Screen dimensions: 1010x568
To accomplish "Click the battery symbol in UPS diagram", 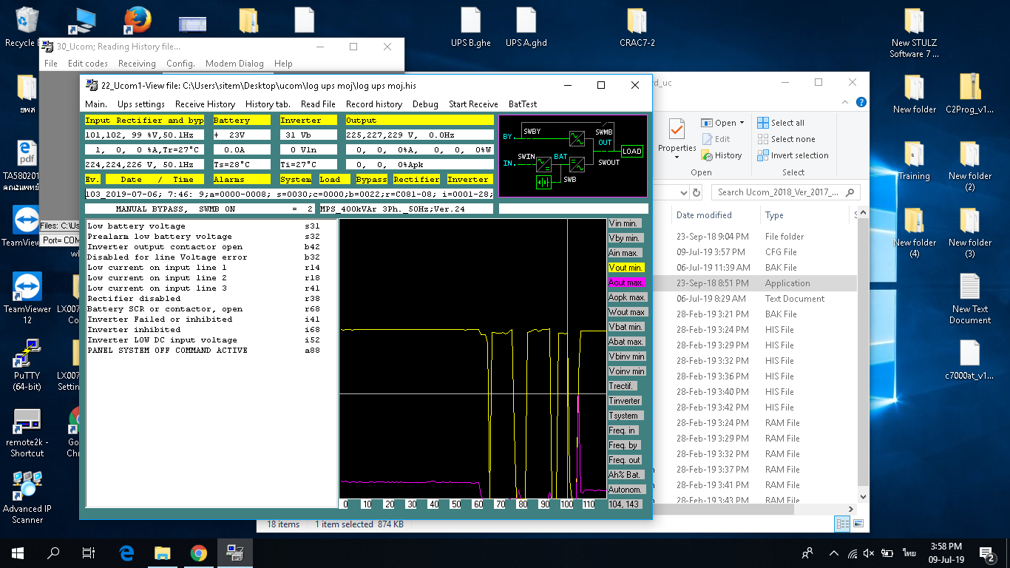I will point(545,180).
